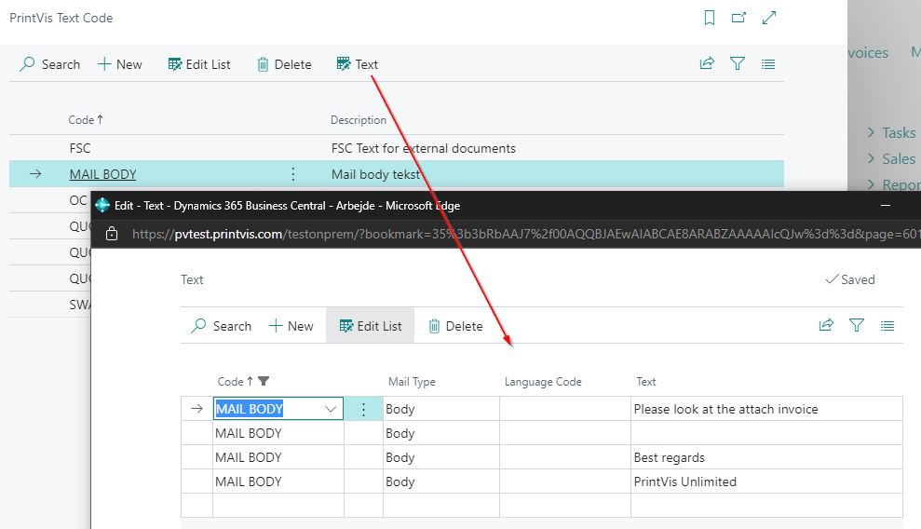The image size is (921, 529).
Task: Toggle list view layout icon in upper toolbar
Action: point(768,64)
